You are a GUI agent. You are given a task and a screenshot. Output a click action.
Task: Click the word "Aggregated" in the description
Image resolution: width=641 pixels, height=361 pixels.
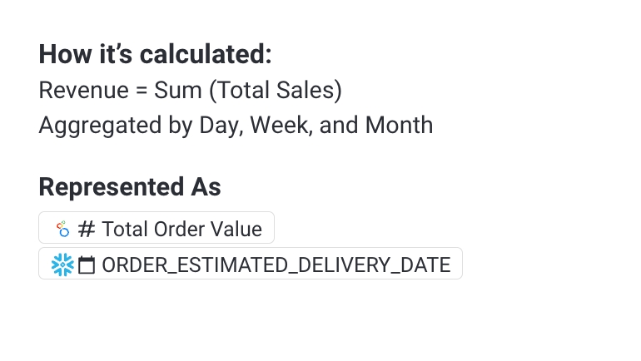pos(90,126)
